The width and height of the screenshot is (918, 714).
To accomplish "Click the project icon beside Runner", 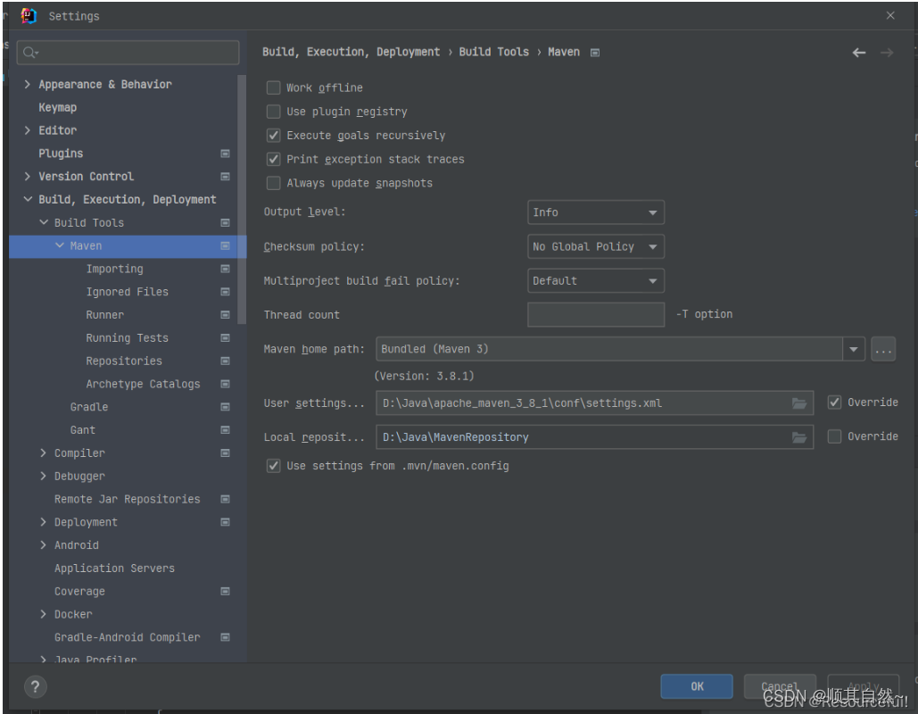I will (x=225, y=314).
